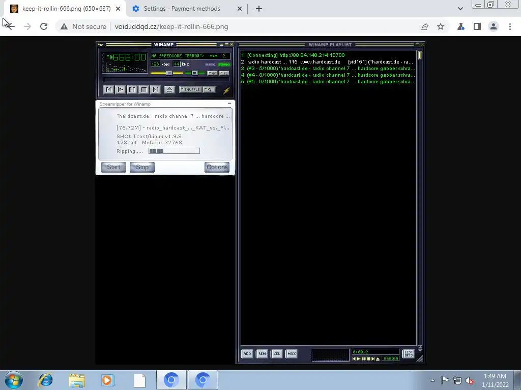Open the Windows Start menu

[14, 380]
